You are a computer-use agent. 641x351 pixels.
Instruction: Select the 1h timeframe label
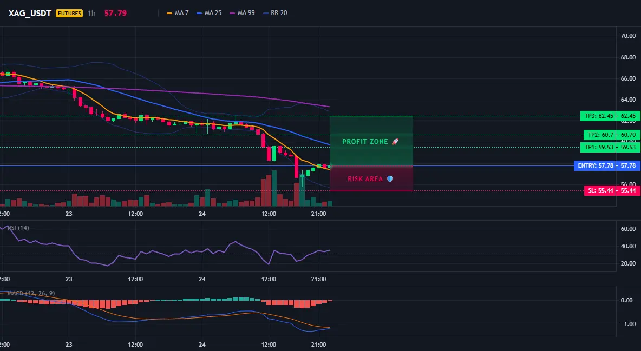[x=91, y=13]
